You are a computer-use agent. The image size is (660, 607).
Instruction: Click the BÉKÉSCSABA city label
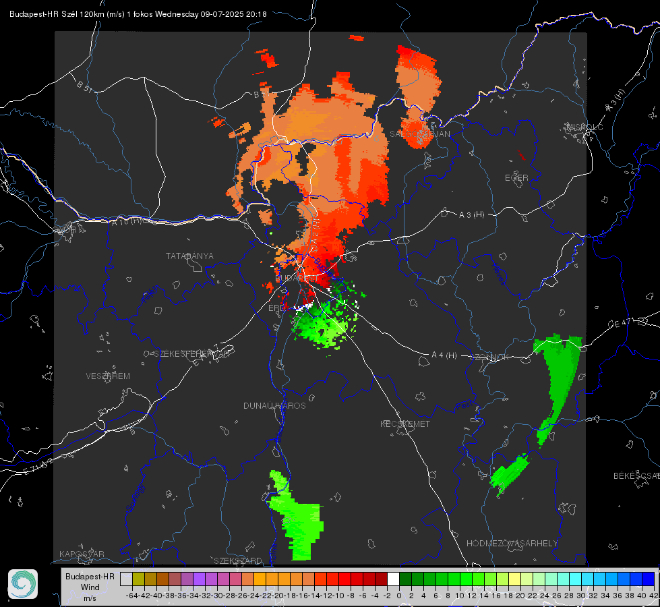click(636, 476)
